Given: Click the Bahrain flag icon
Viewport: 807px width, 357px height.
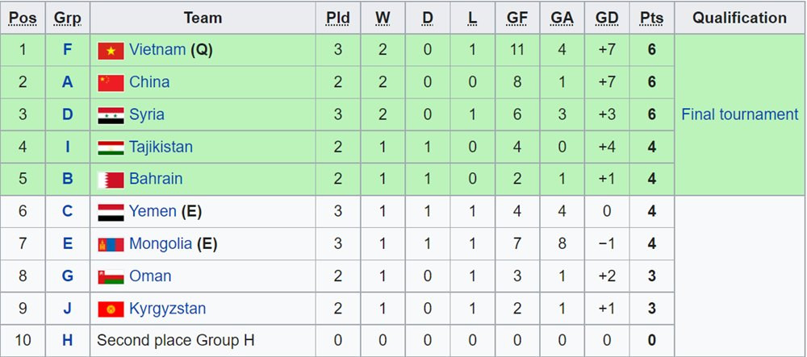Looking at the screenshot, I should pos(111,179).
